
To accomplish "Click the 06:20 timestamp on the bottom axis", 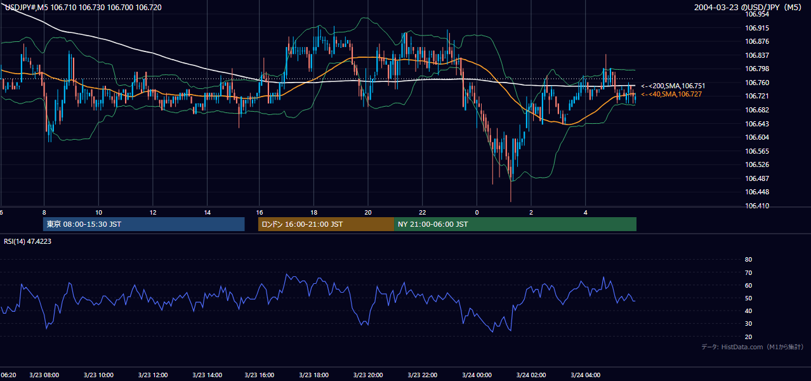I will point(8,375).
